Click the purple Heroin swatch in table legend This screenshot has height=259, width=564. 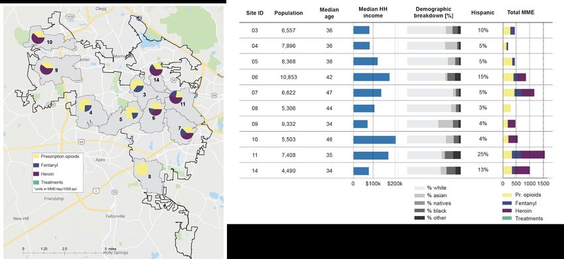coord(507,211)
